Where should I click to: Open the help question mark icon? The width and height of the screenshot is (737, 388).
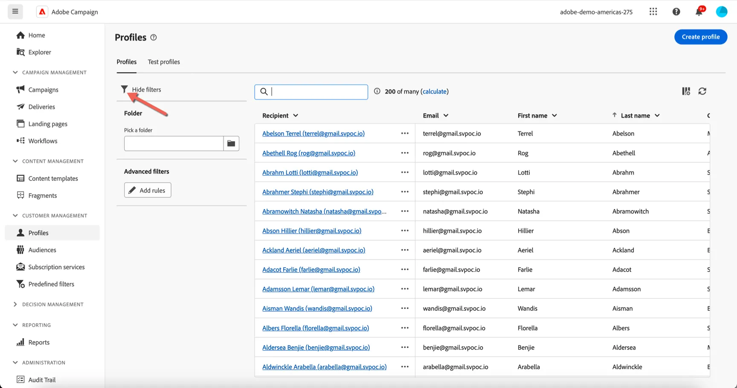coord(676,12)
